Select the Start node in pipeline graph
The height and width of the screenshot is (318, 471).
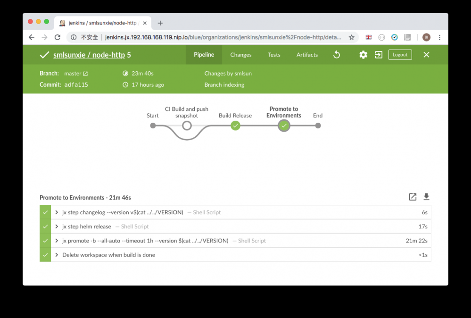pos(153,126)
